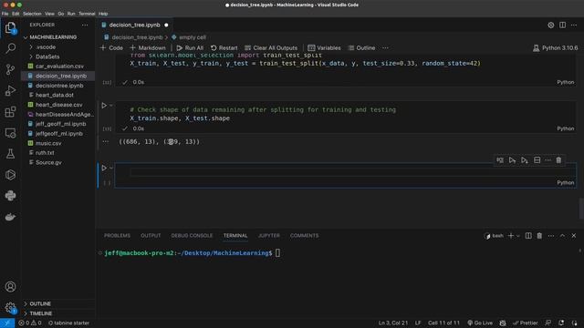
Task: Open Explorer views and more actions menu
Action: [x=85, y=25]
